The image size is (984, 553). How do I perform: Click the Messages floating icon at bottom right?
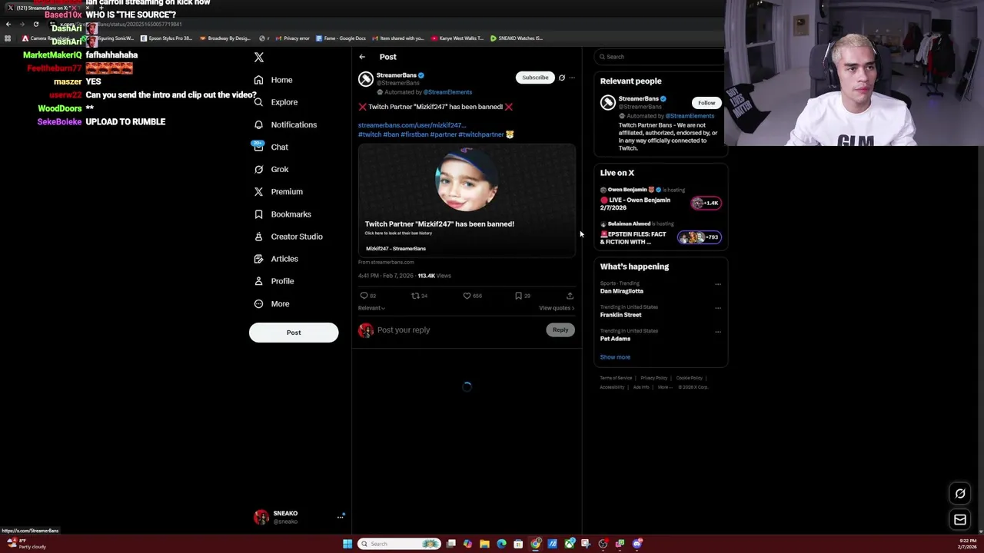click(960, 520)
